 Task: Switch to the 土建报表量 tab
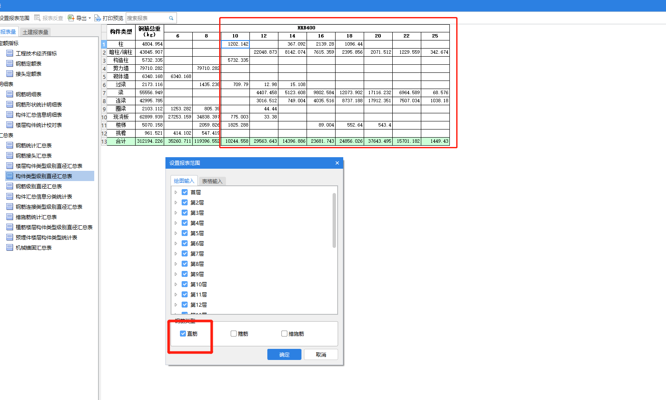tap(35, 32)
